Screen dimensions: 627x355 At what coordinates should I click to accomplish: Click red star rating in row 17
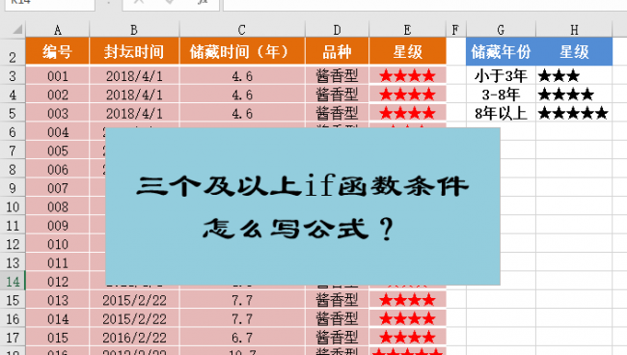click(407, 338)
